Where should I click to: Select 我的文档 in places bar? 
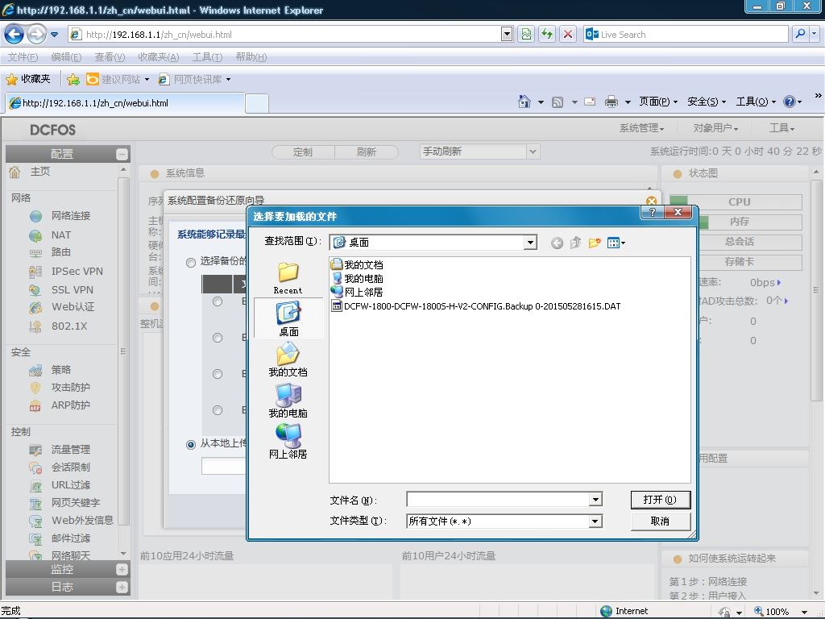288,359
